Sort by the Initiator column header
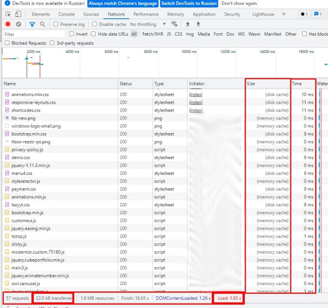Screen dimensions: 328x308 click(216, 83)
